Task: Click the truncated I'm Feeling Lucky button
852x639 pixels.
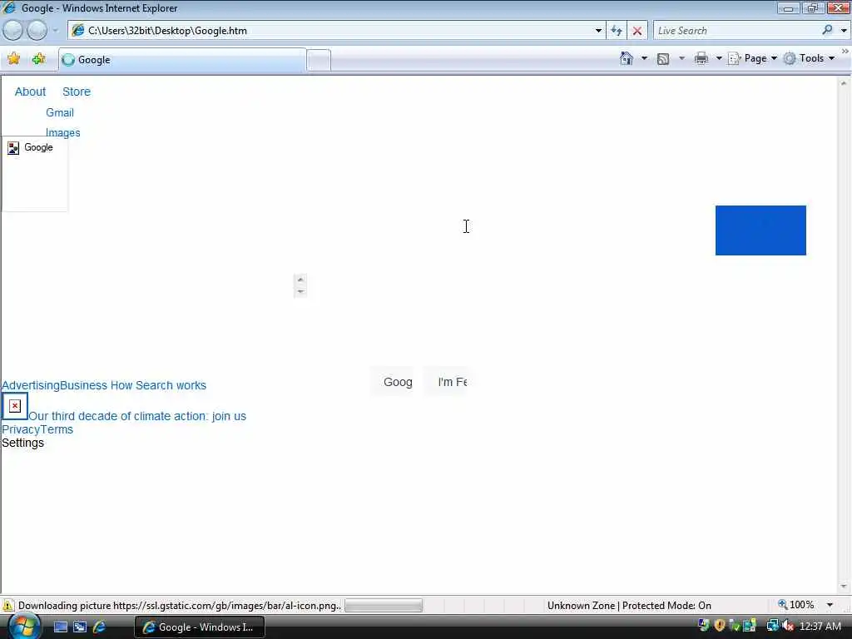Action: coord(445,381)
